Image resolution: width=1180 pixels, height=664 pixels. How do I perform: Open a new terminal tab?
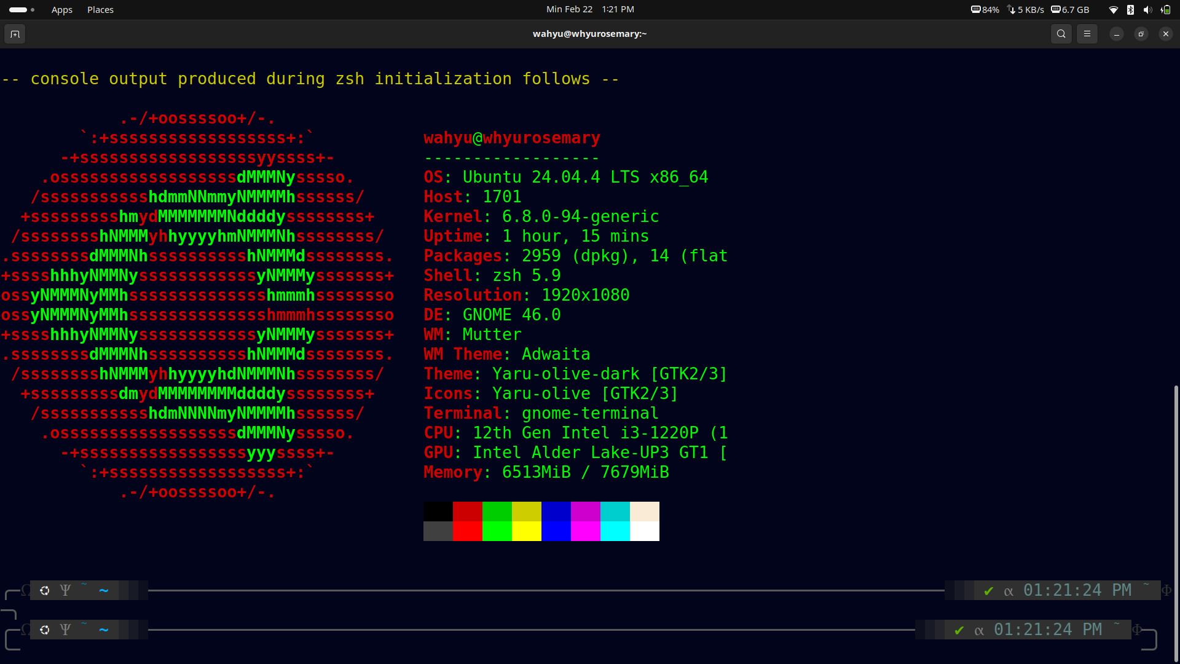15,34
